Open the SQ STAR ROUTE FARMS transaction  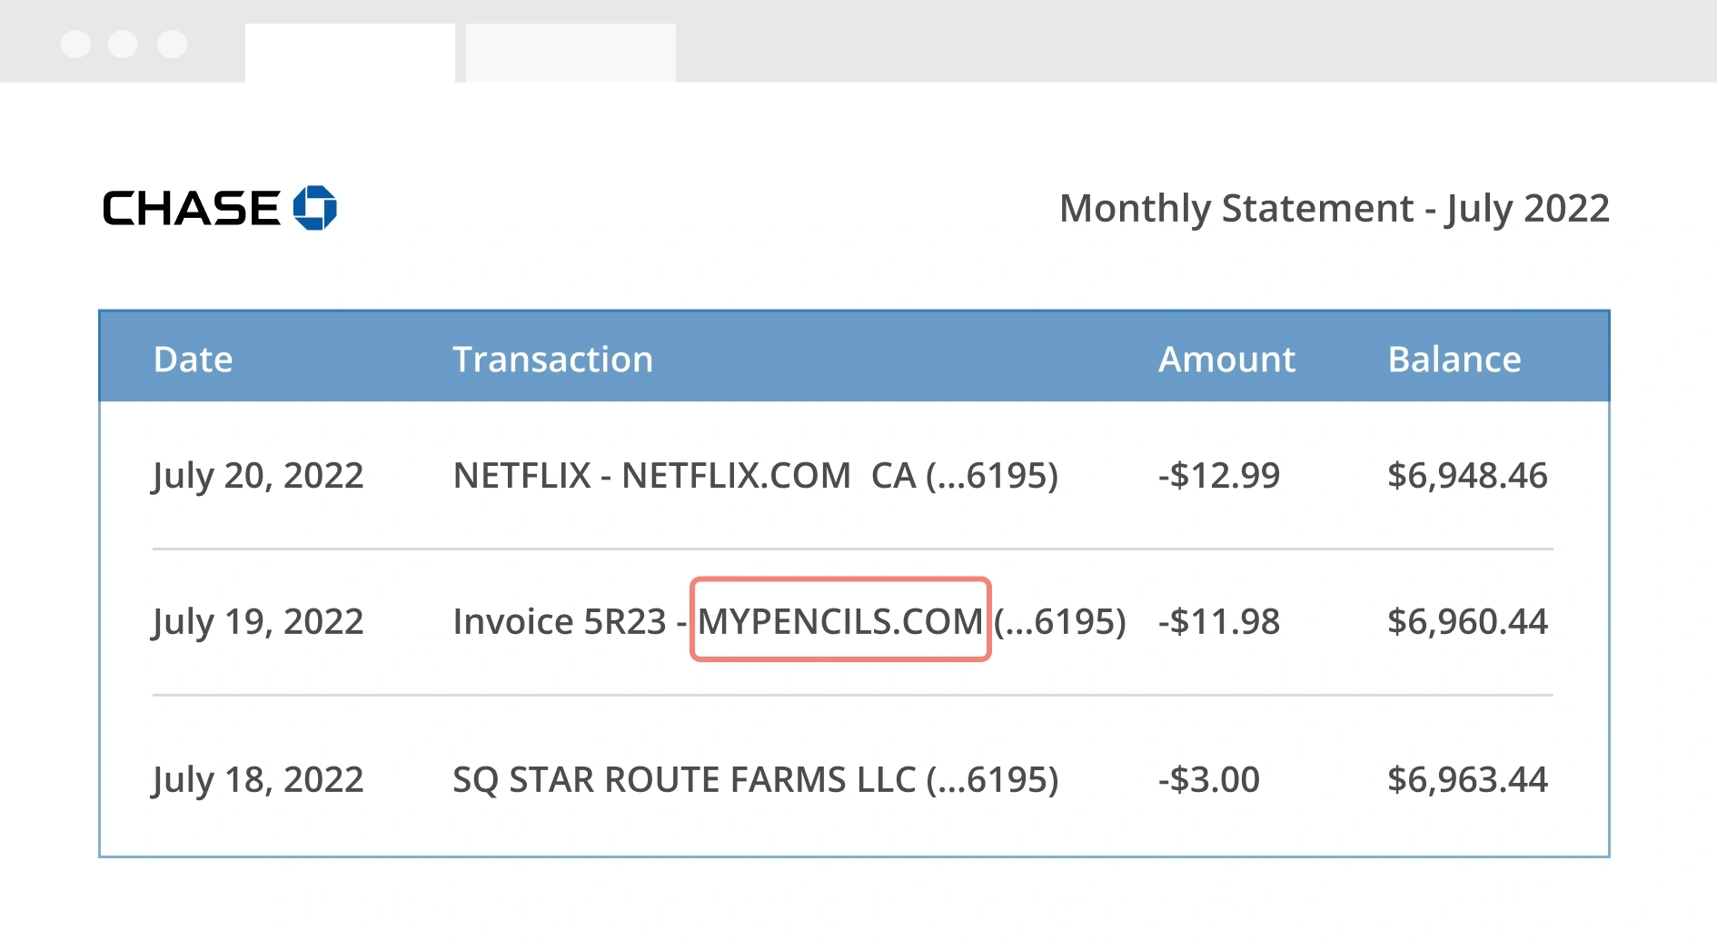[x=755, y=780]
